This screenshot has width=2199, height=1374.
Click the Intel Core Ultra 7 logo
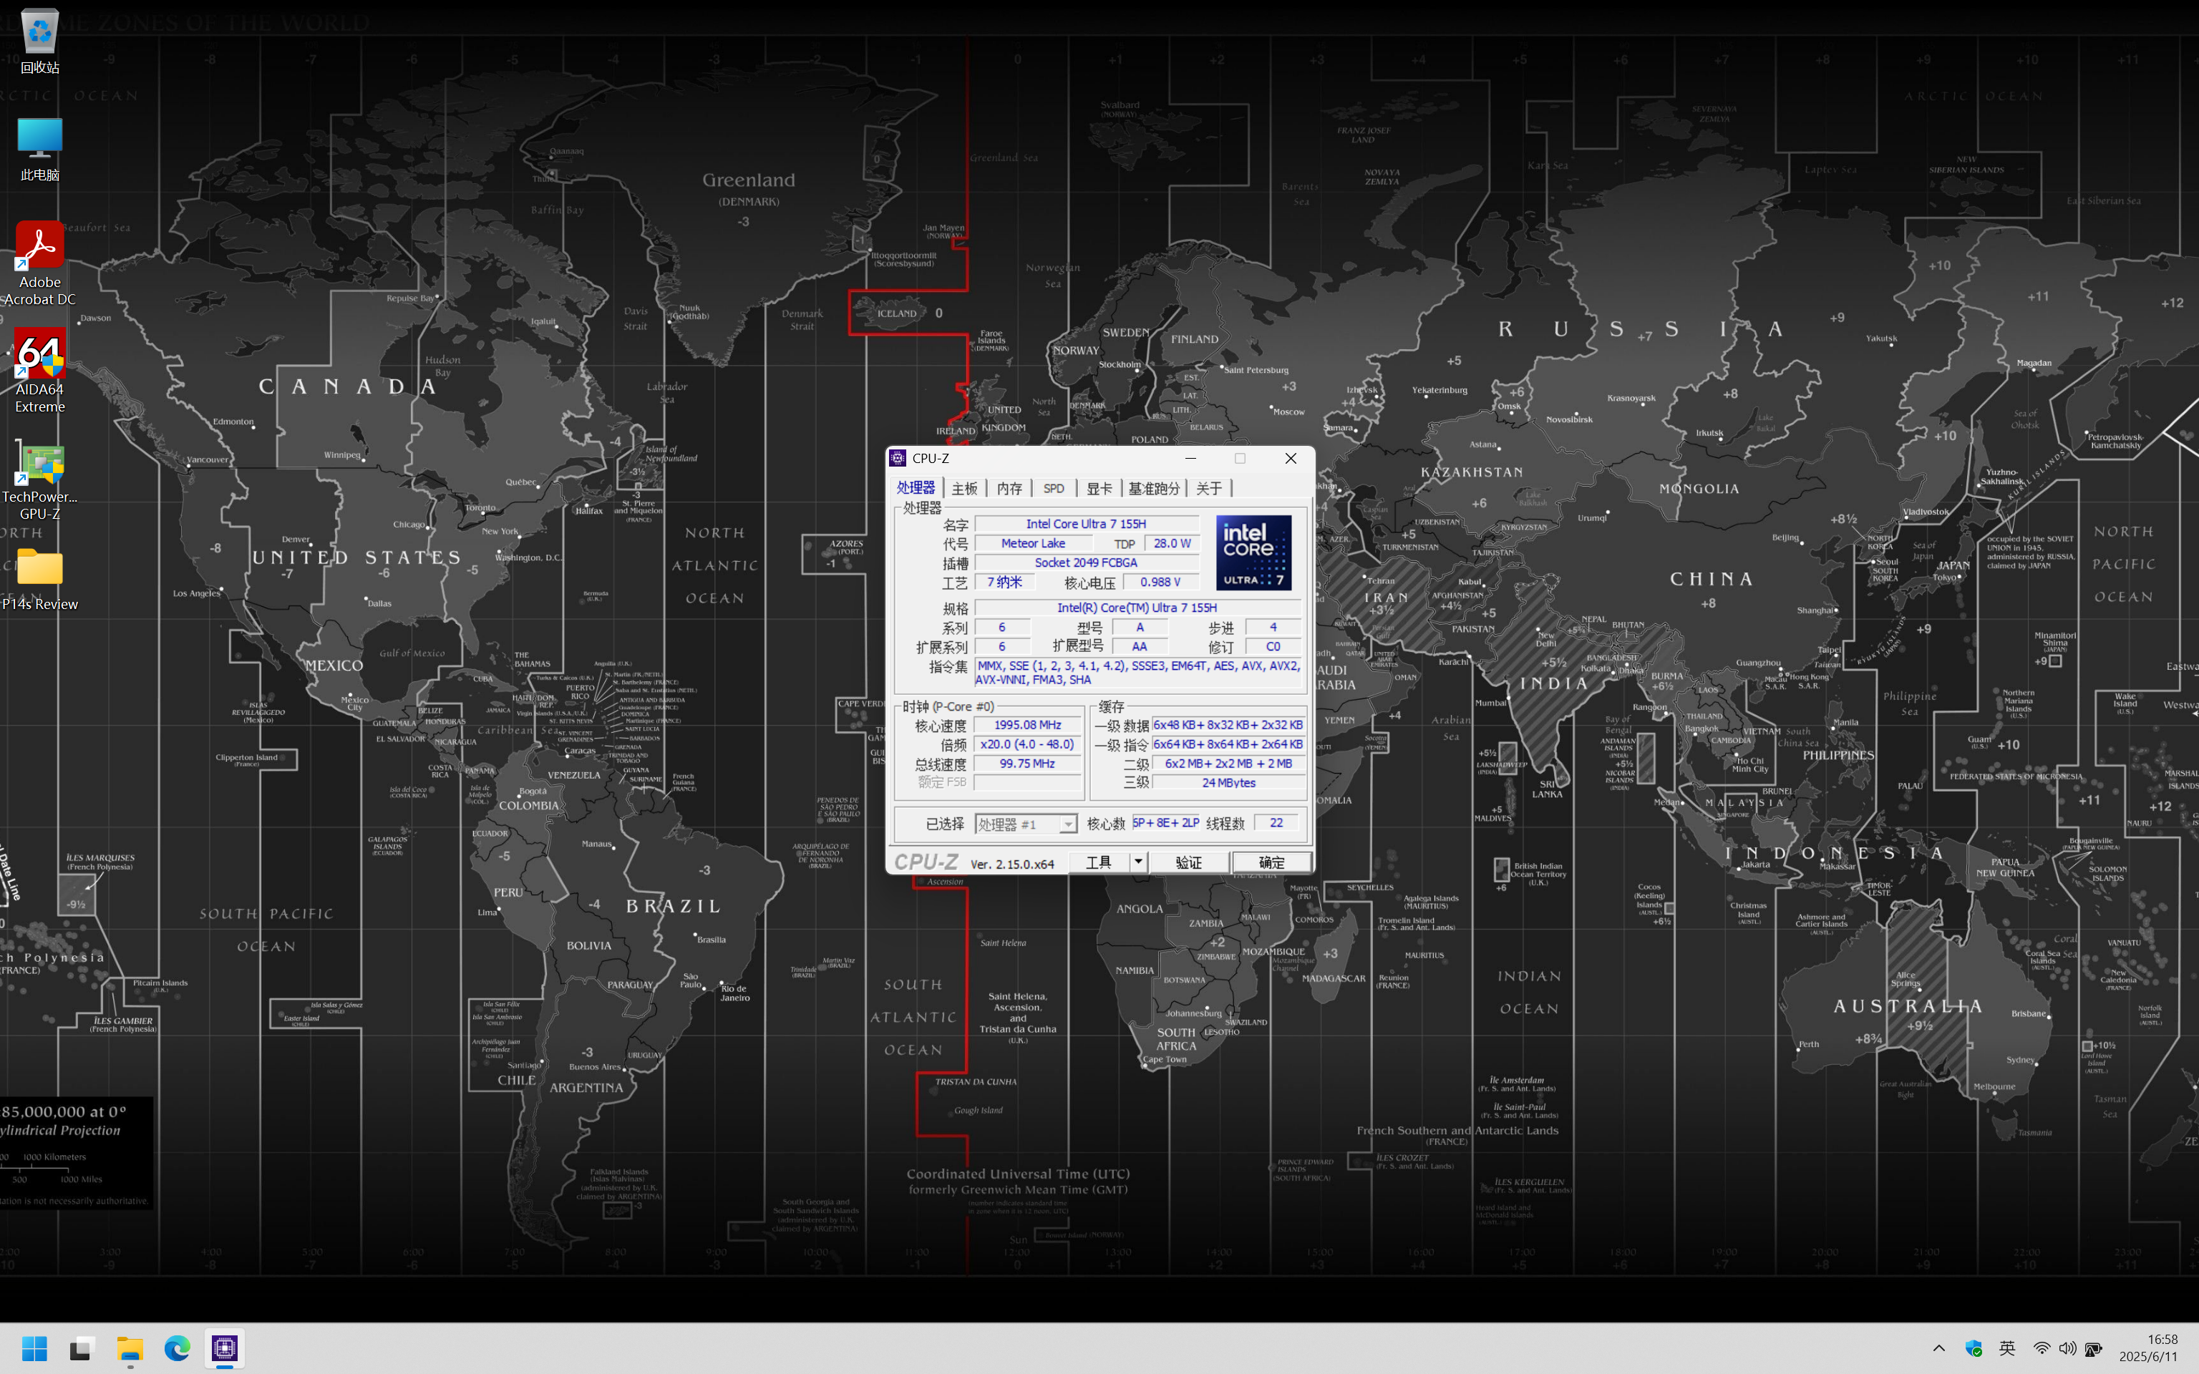point(1253,552)
